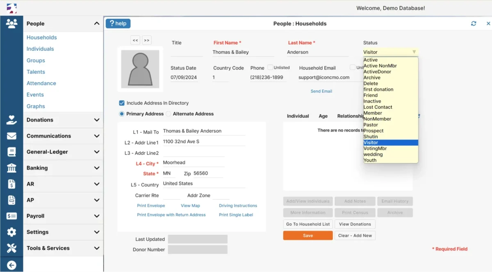492x272 pixels.
Task: Open the Settings gear icon
Action: coord(11,232)
